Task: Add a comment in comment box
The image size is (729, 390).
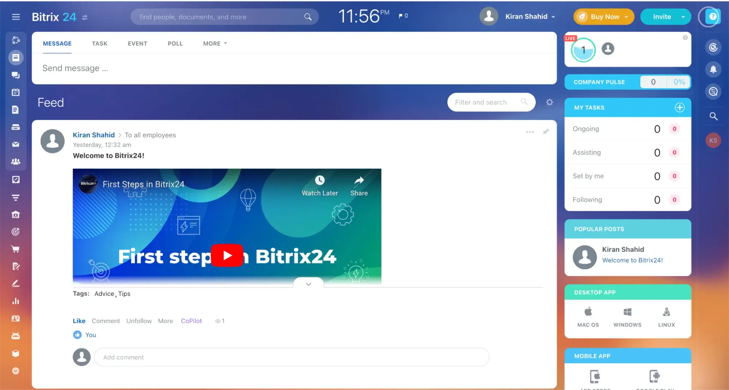Action: pos(291,357)
